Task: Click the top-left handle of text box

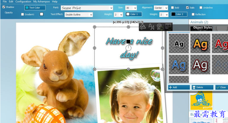Action: coord(95,27)
